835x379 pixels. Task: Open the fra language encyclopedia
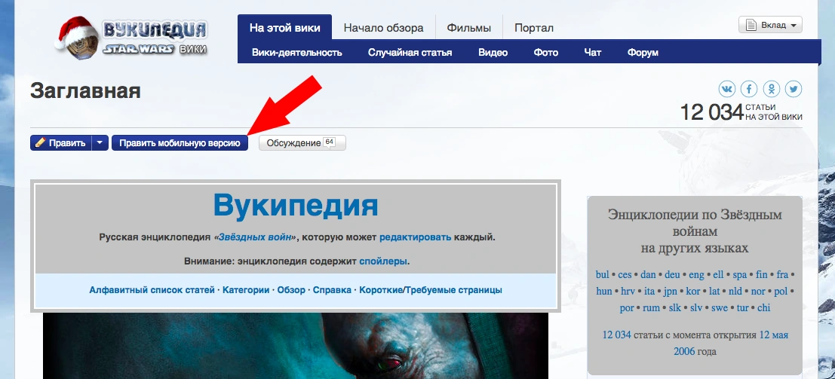point(782,275)
